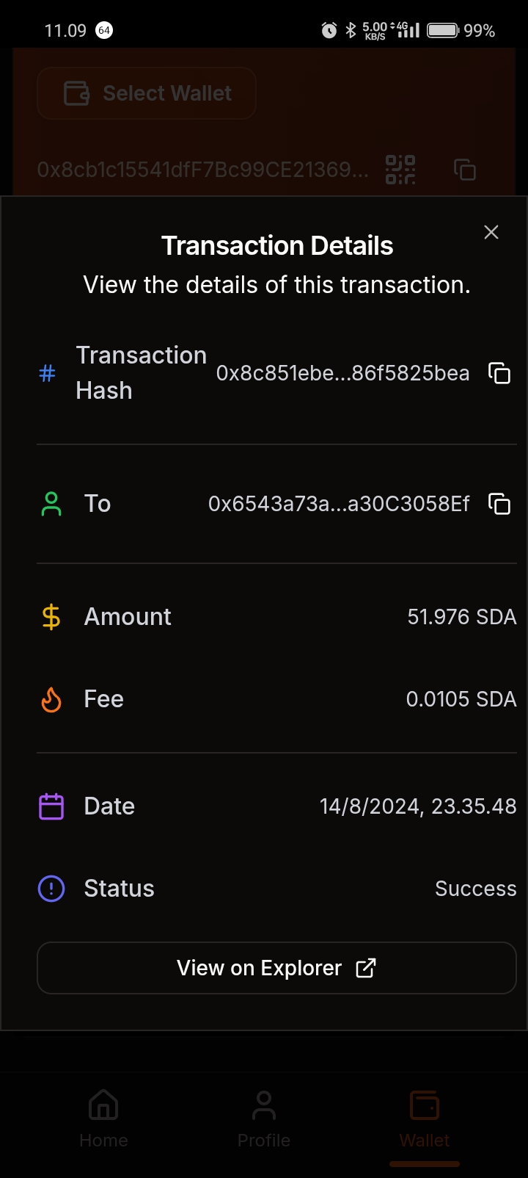Screen dimensions: 528x1178
Task: Tap the 0x6543a73a recipient address text
Action: click(339, 504)
